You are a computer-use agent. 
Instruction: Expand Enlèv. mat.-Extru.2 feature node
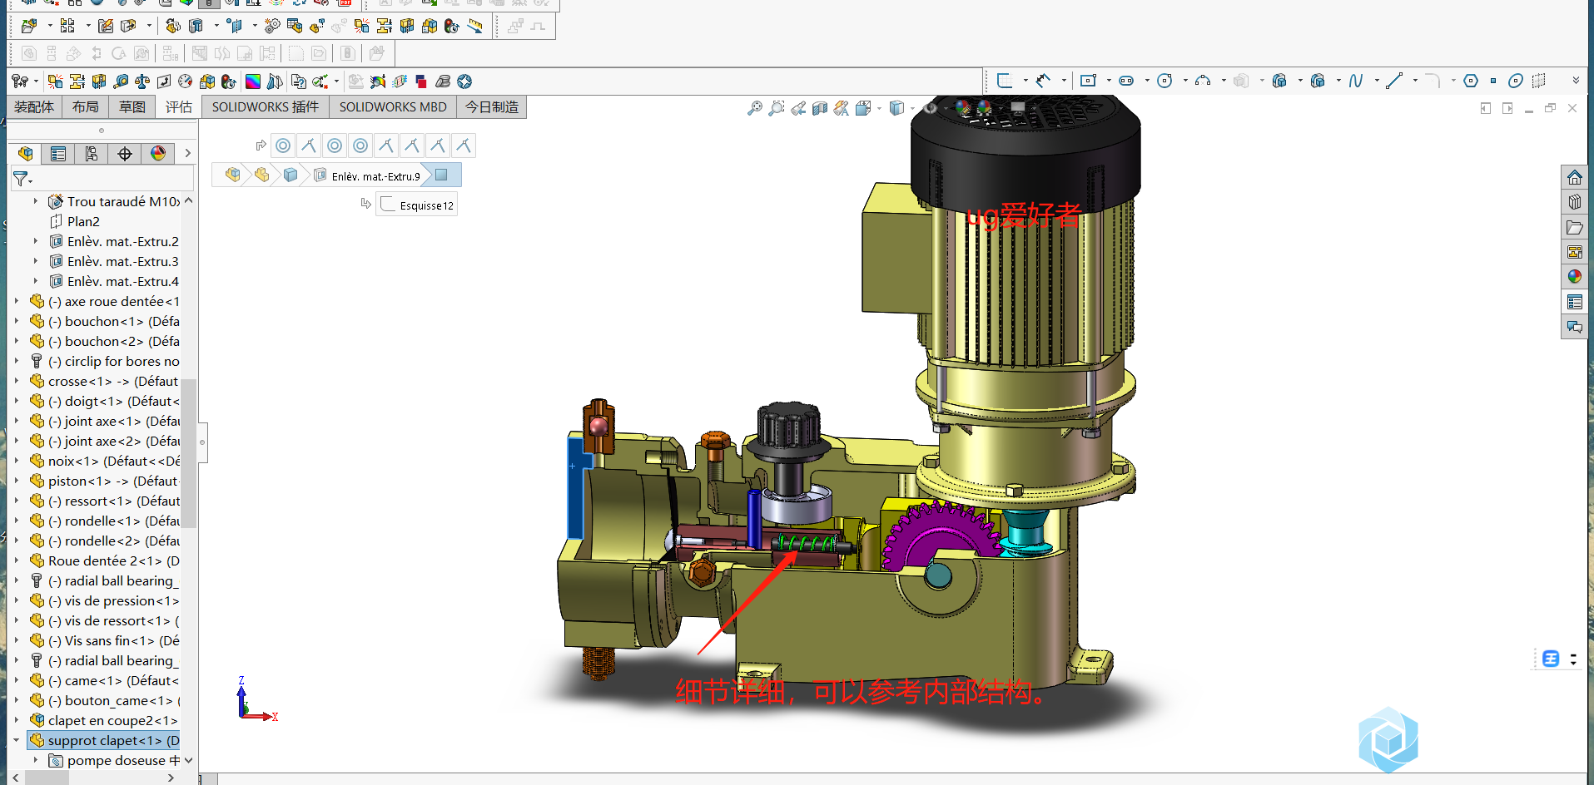coord(35,241)
